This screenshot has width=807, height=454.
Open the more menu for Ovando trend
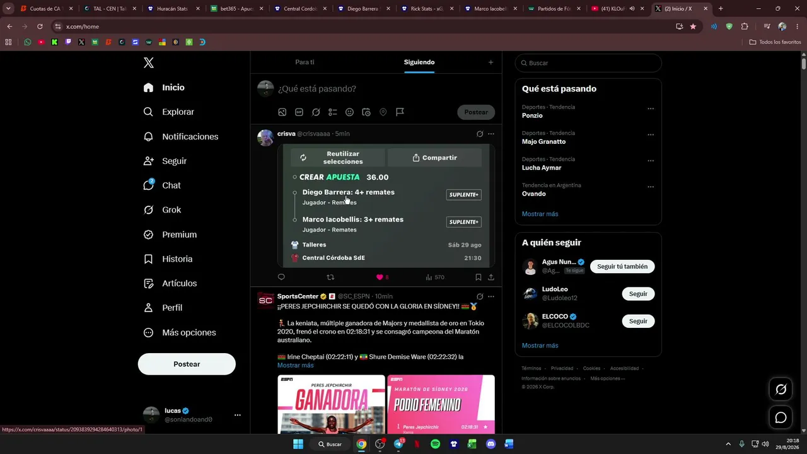[x=651, y=187]
